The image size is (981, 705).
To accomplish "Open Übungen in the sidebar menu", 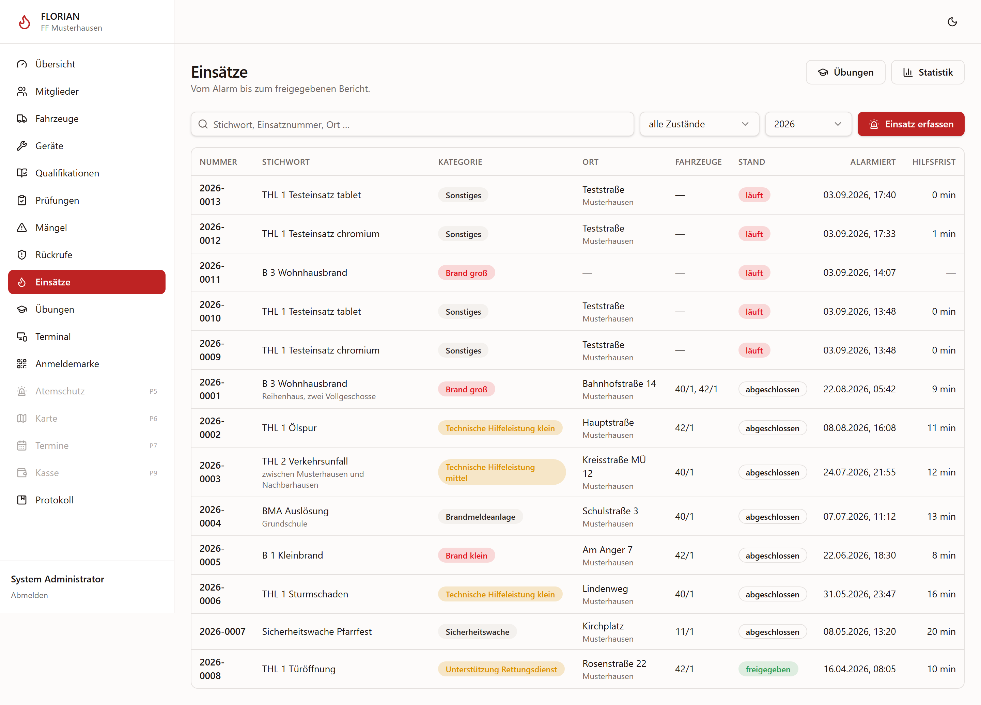I will tap(87, 309).
